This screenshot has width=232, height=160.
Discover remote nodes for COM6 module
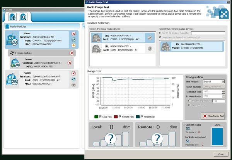pos(73,79)
